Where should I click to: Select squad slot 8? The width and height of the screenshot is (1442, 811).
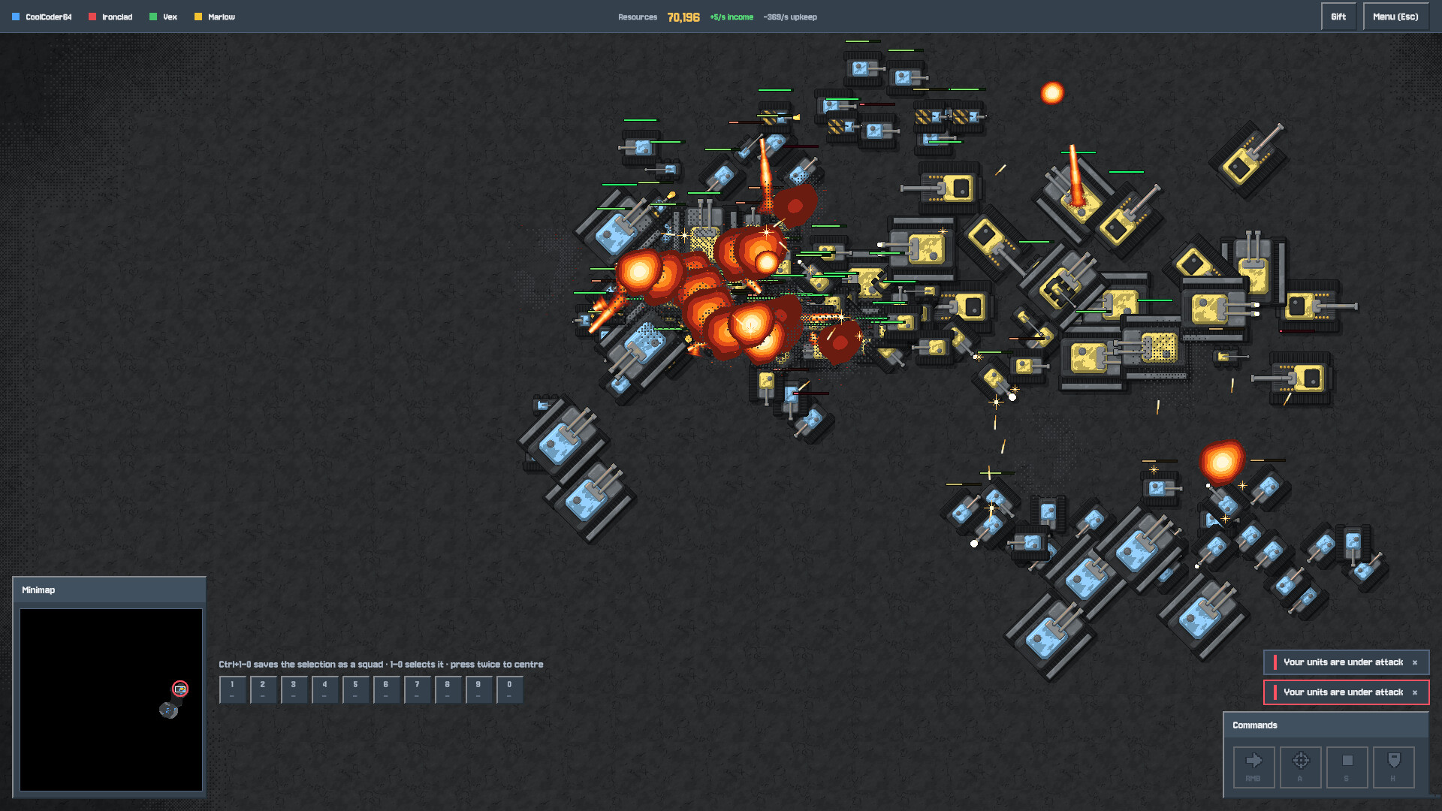[x=448, y=689]
